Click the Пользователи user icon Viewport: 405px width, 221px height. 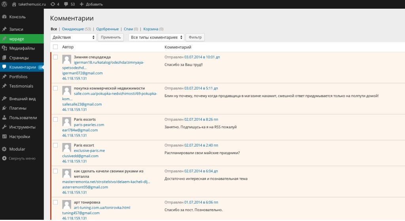(x=4, y=118)
